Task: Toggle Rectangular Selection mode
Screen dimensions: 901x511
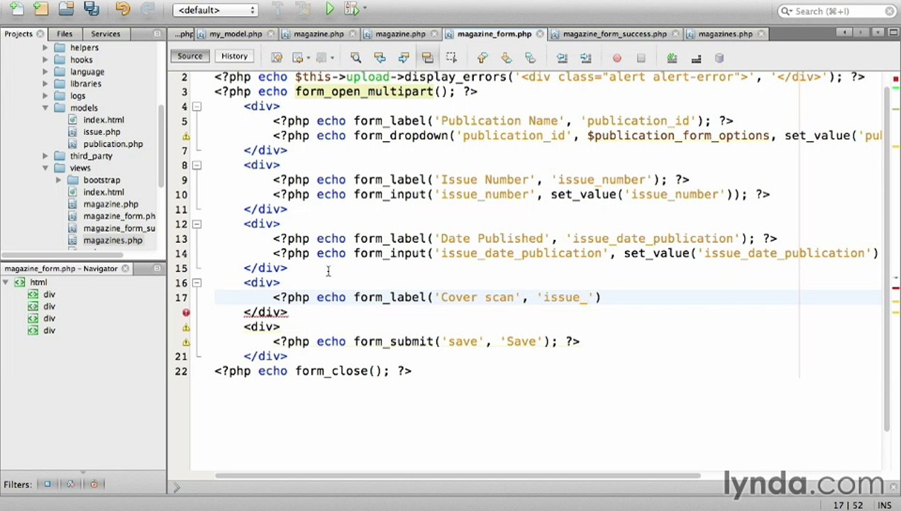Action: (x=451, y=57)
